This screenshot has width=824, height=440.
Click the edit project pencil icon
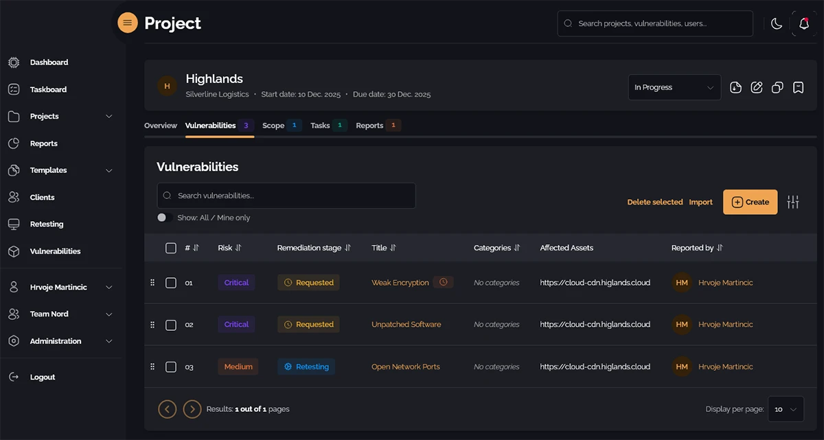757,87
